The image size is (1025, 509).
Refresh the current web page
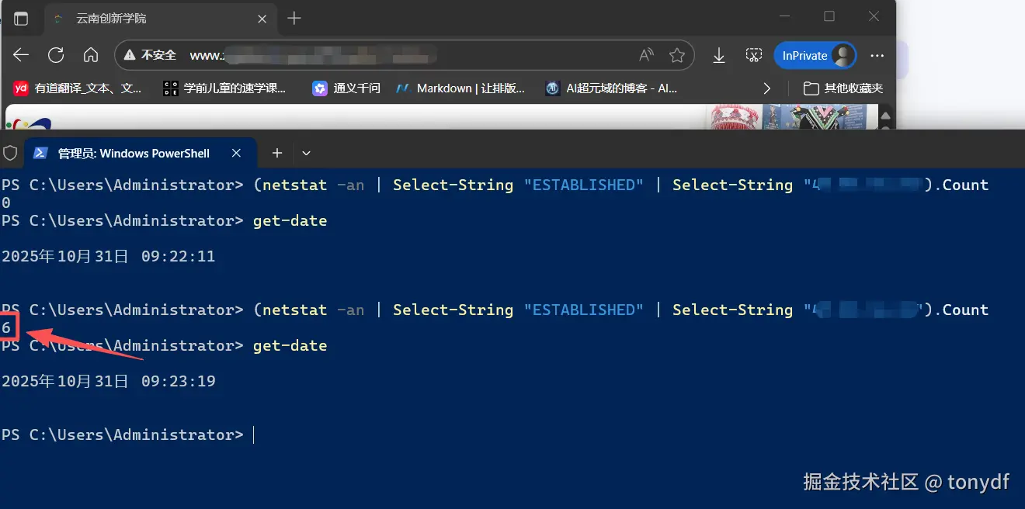pos(56,55)
